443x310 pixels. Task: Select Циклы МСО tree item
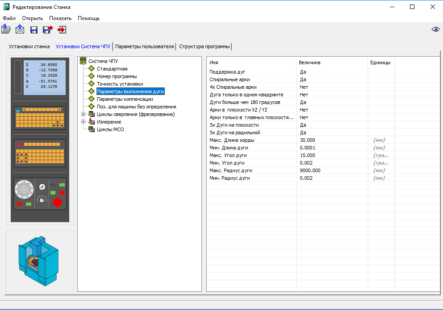110,129
